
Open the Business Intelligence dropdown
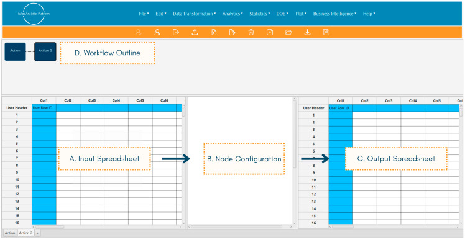(x=335, y=14)
